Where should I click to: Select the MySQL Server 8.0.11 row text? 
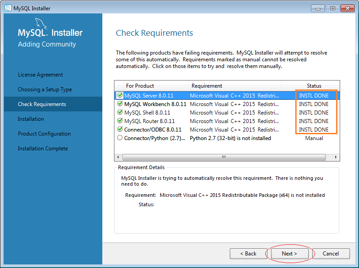tap(149, 96)
